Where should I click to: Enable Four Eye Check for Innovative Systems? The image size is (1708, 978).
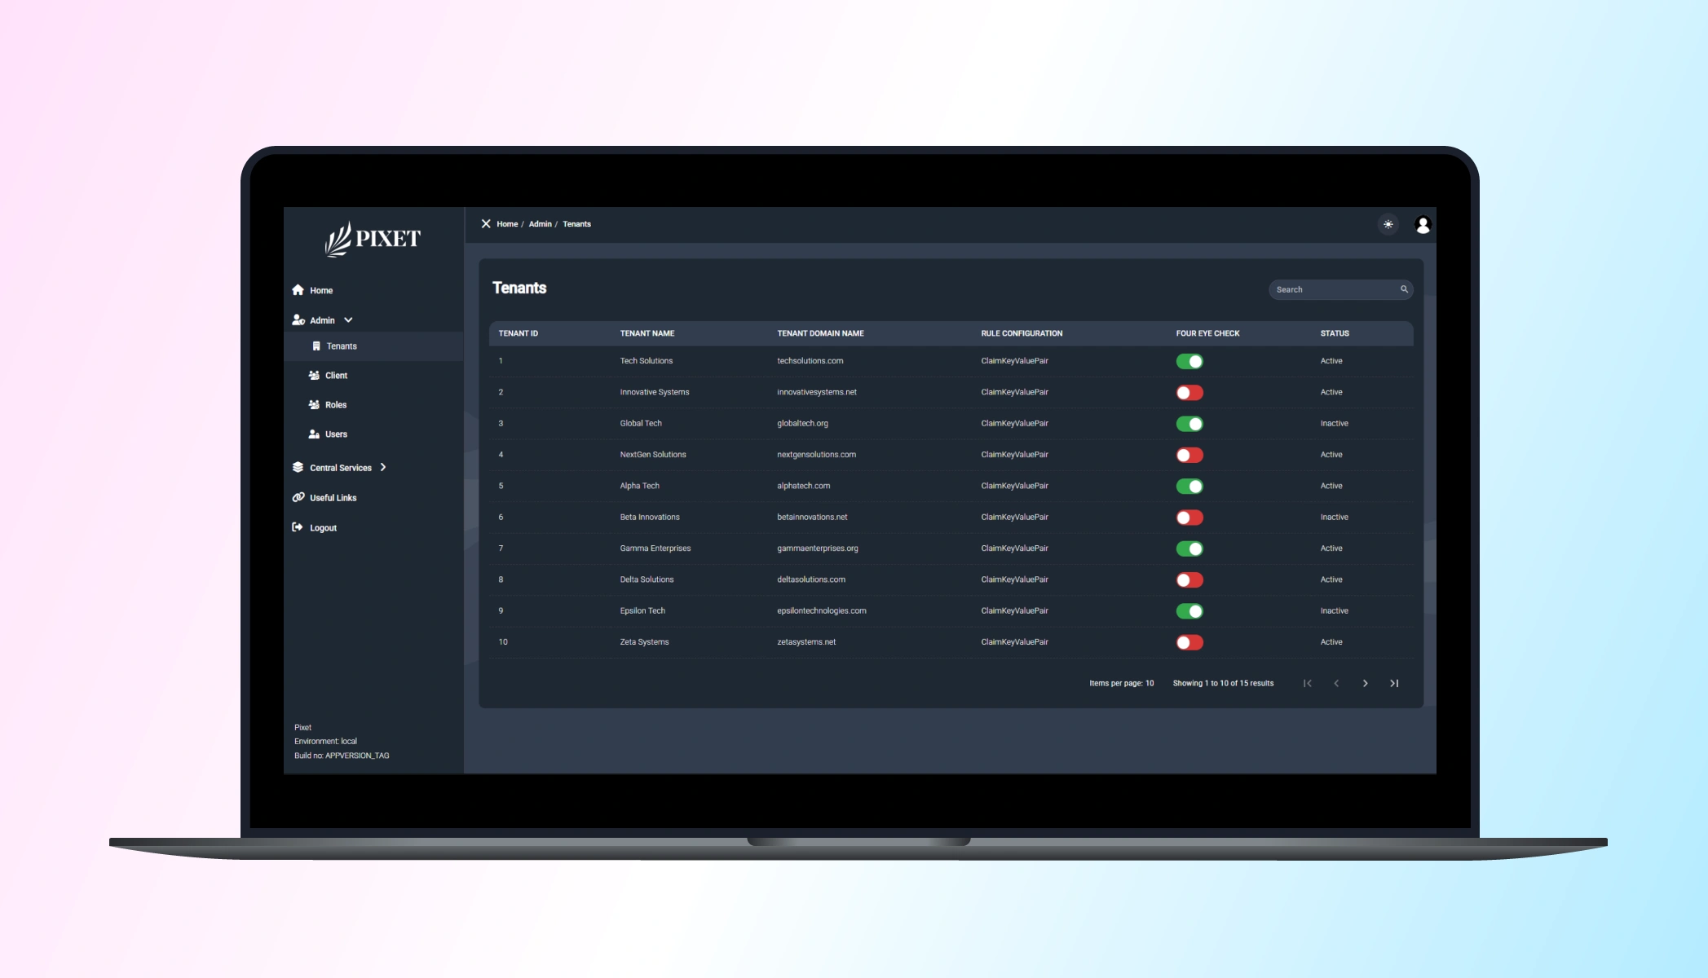pos(1189,393)
